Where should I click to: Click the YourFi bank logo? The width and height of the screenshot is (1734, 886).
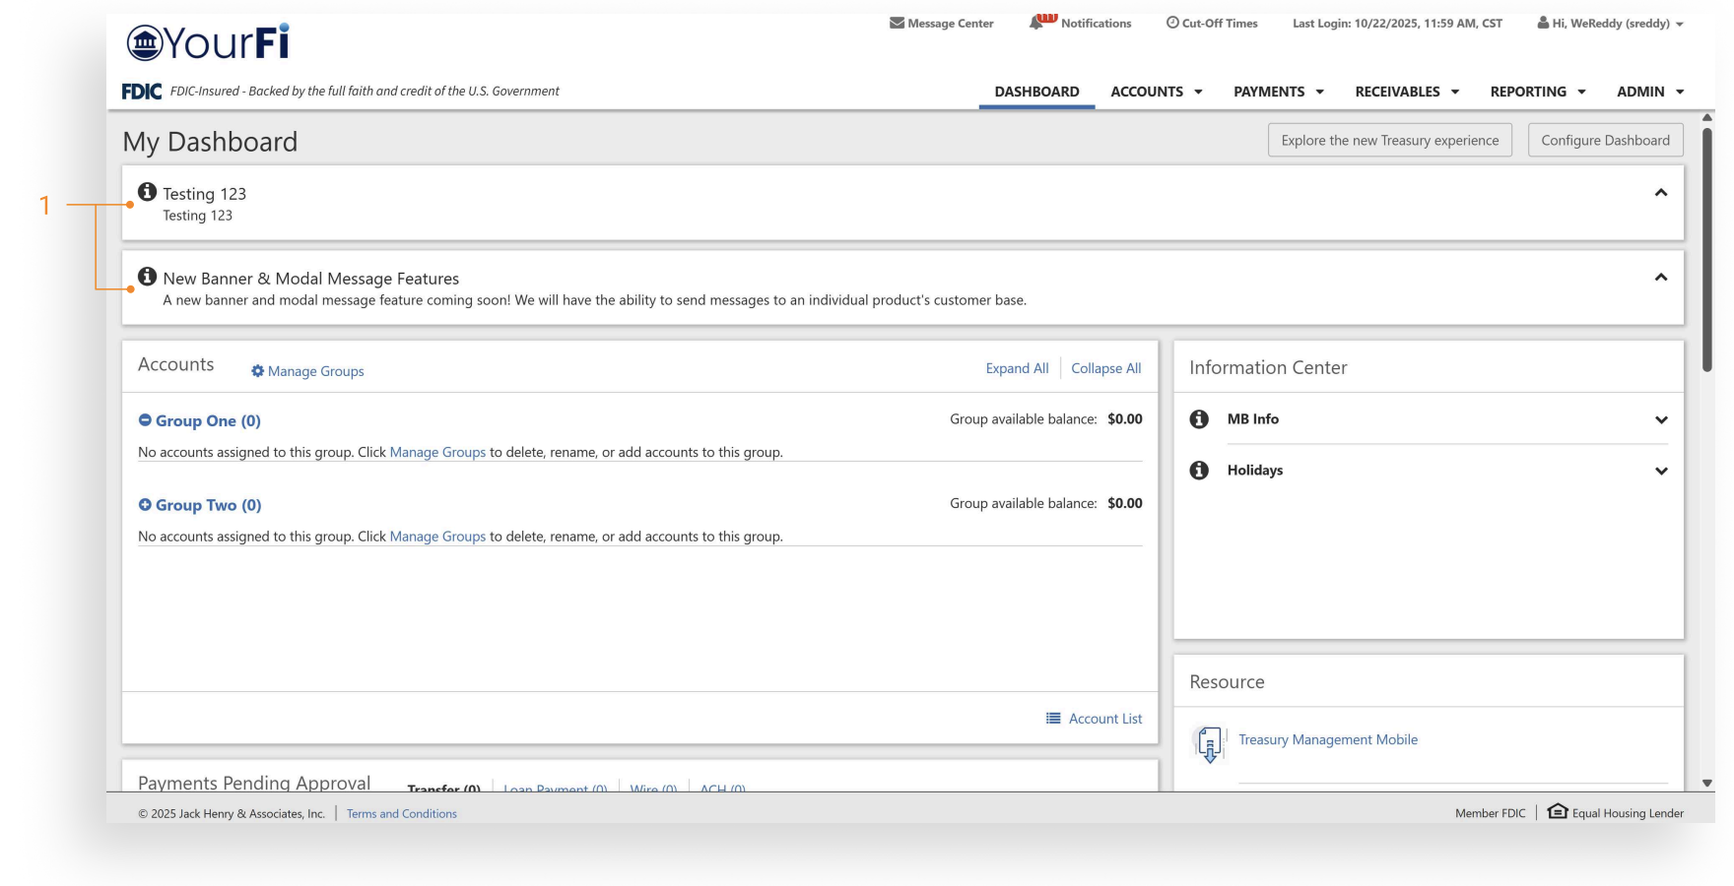click(x=208, y=42)
